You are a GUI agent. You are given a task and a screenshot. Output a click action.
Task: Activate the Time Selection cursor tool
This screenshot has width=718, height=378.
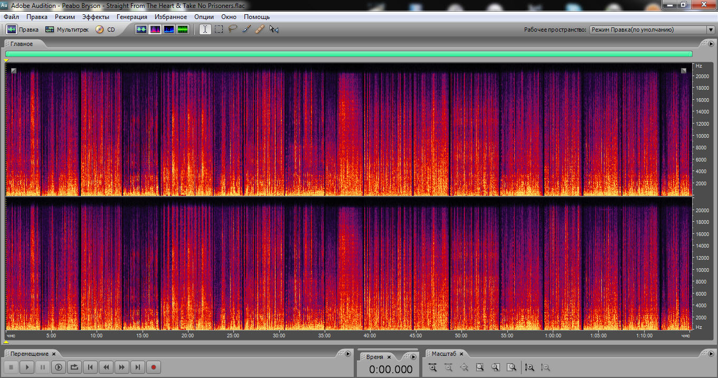point(205,30)
